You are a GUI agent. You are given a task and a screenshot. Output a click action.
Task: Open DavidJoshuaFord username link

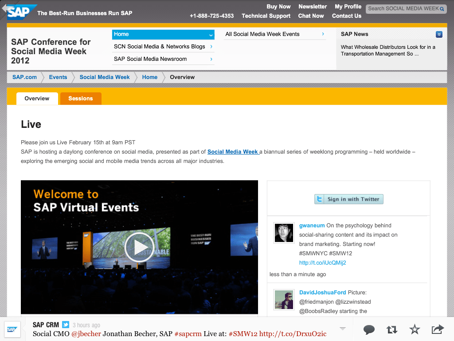pos(323,292)
